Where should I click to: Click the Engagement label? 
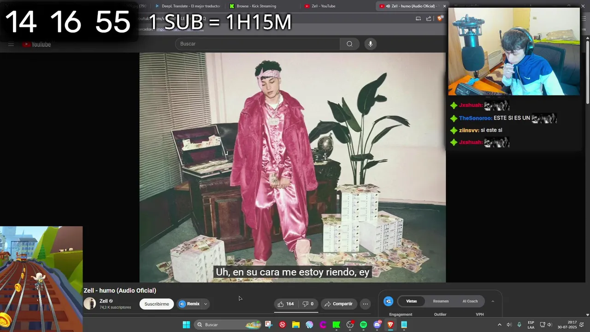(x=401, y=314)
